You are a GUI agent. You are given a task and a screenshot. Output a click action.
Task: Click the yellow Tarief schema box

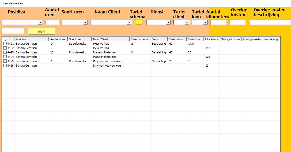139,22
